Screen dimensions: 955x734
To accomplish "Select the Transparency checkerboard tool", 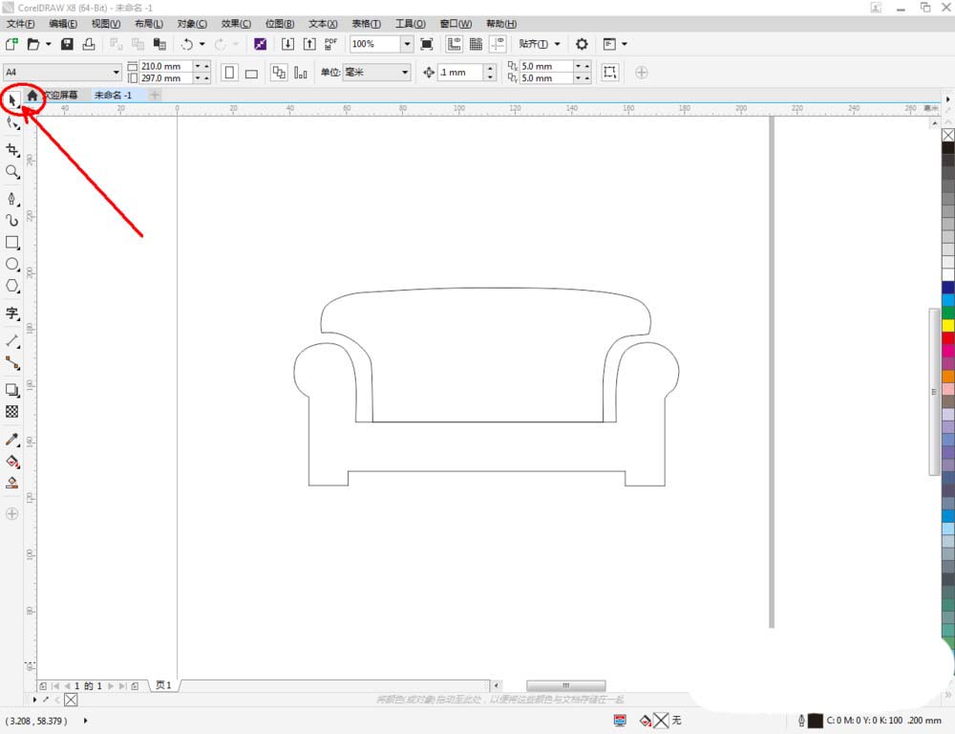I will 12,412.
